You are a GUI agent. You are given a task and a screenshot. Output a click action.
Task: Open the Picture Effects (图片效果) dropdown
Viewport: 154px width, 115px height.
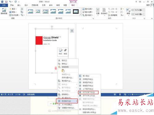88,12
